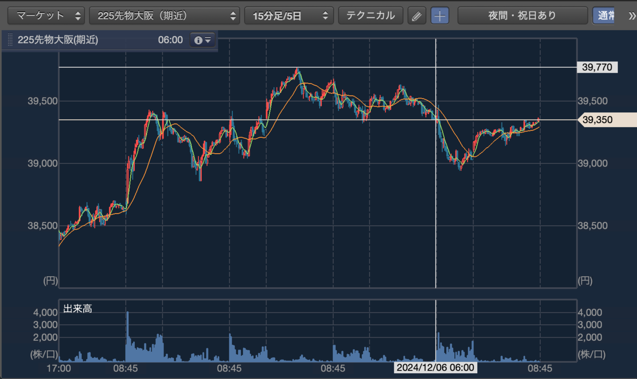Screen dimensions: 637x379
Task: Open the info dropdown in chart legend
Action: (203, 40)
